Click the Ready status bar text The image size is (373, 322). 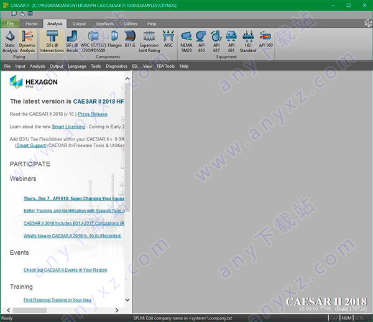tap(7, 318)
